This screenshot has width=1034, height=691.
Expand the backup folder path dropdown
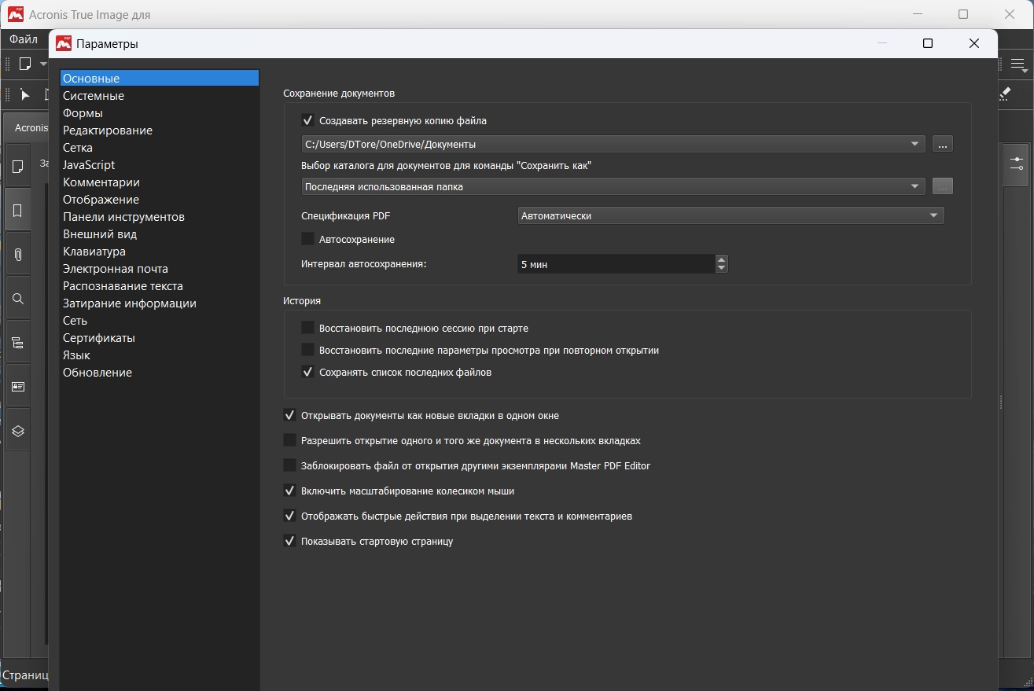pos(613,144)
